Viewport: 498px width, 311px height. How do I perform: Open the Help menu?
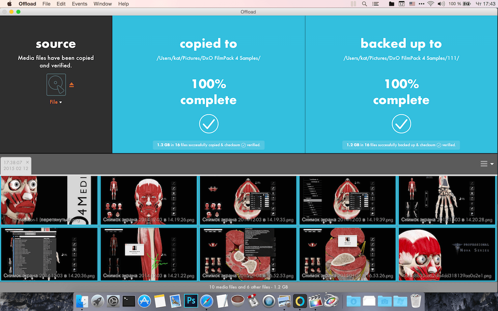coord(123,4)
